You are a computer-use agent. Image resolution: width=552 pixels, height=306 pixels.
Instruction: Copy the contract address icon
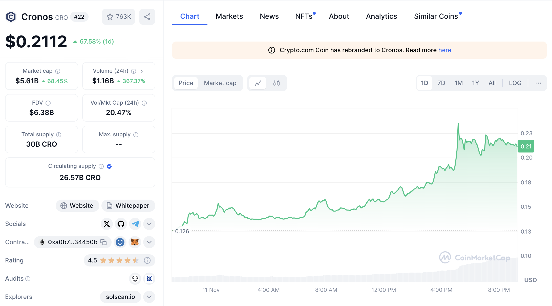(x=103, y=242)
